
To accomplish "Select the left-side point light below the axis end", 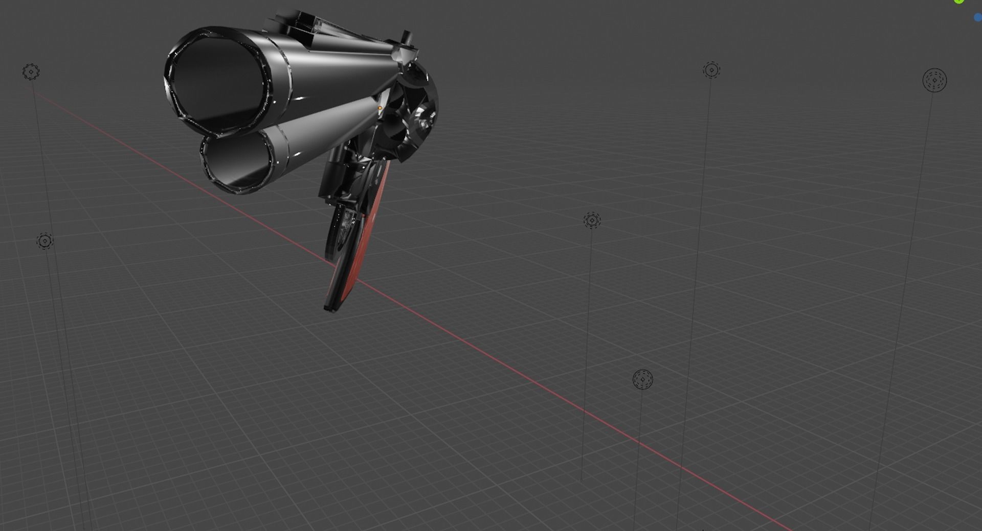I will click(x=45, y=241).
